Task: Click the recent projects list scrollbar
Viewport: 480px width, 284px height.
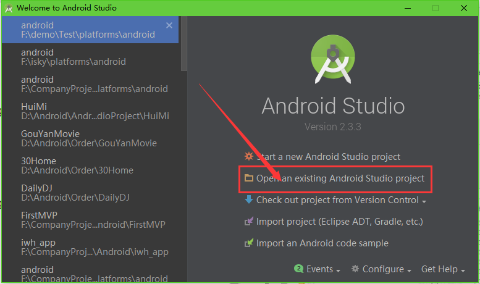Action: 183,43
